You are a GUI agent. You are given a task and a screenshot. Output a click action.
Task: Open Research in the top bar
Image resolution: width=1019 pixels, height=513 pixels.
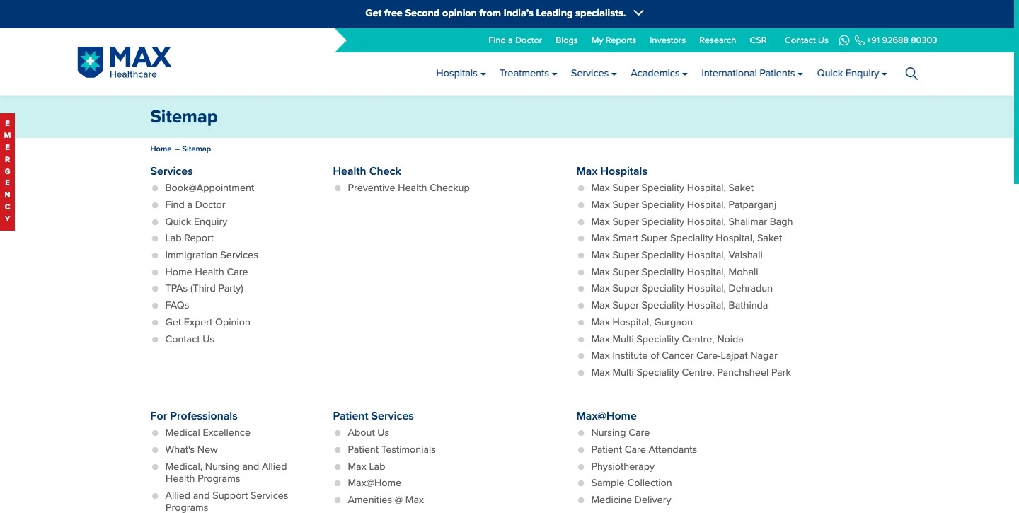(x=718, y=40)
